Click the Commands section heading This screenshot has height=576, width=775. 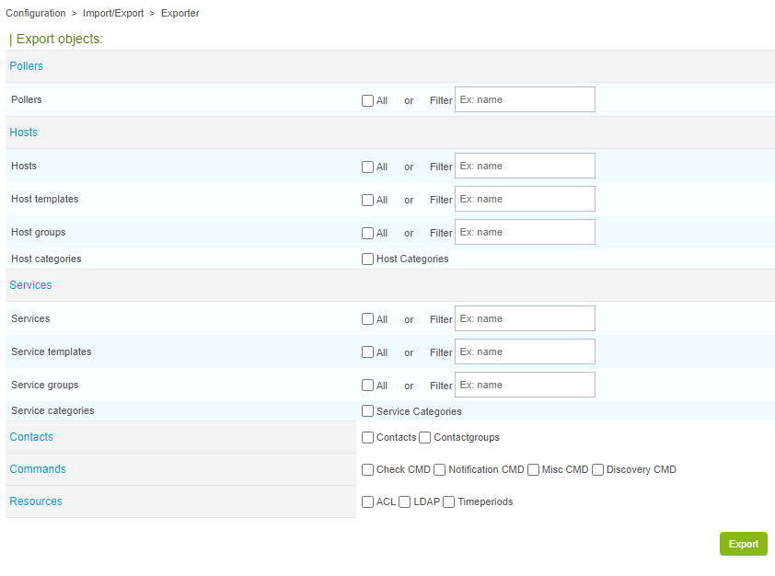38,469
